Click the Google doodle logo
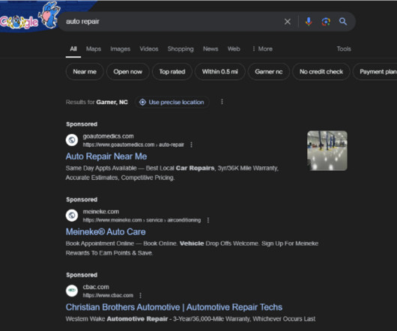397x331 pixels. [x=29, y=16]
